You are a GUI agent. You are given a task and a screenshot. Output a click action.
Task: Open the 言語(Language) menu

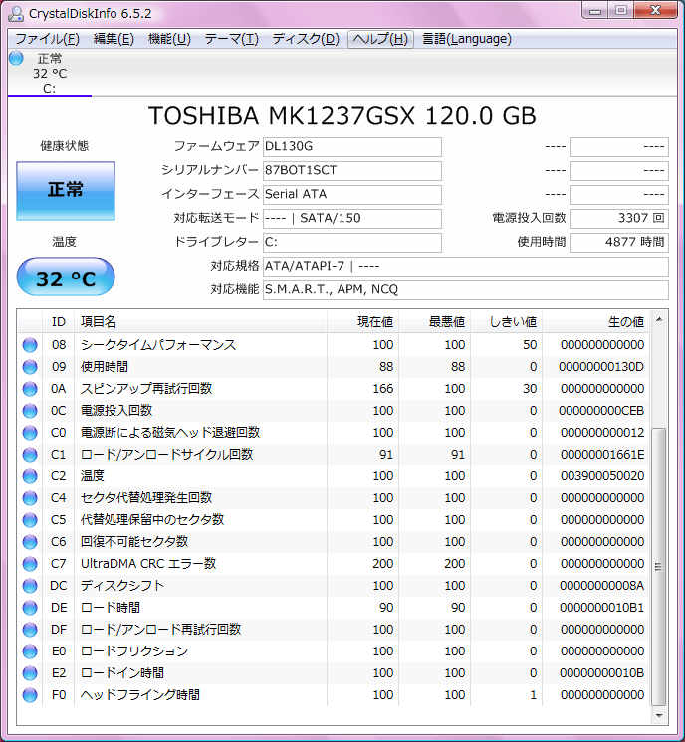click(467, 39)
